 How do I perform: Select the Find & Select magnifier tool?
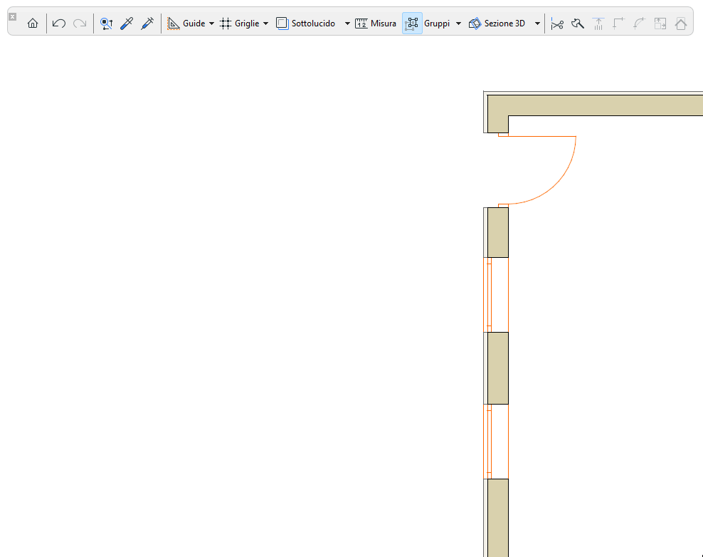point(106,23)
